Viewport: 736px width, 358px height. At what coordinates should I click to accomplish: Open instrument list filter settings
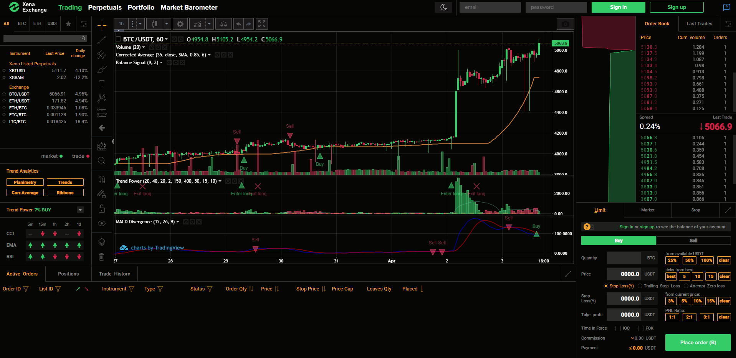tap(83, 24)
